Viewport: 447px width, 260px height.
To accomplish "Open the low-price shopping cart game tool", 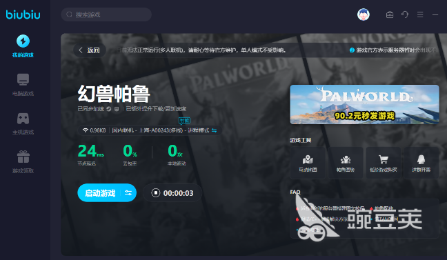I will pos(383,163).
